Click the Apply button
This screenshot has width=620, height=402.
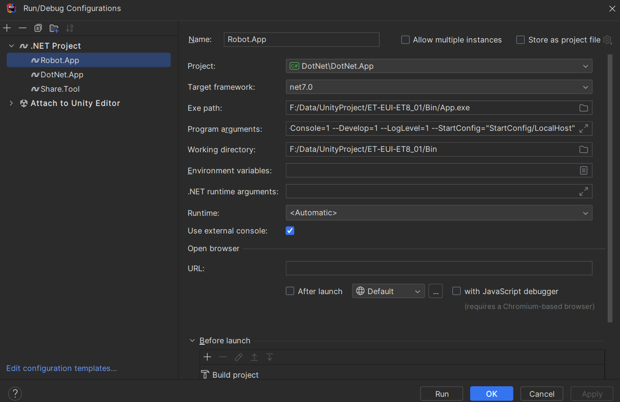(592, 394)
